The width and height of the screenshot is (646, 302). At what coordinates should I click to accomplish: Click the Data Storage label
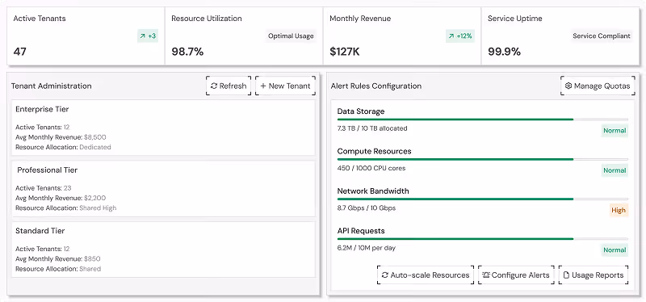click(x=361, y=111)
